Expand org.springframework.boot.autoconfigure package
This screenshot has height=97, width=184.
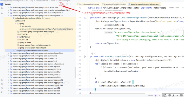click(13, 51)
